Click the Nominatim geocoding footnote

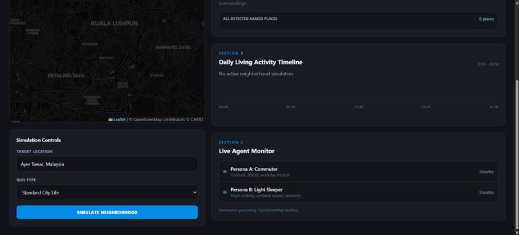pos(259,210)
